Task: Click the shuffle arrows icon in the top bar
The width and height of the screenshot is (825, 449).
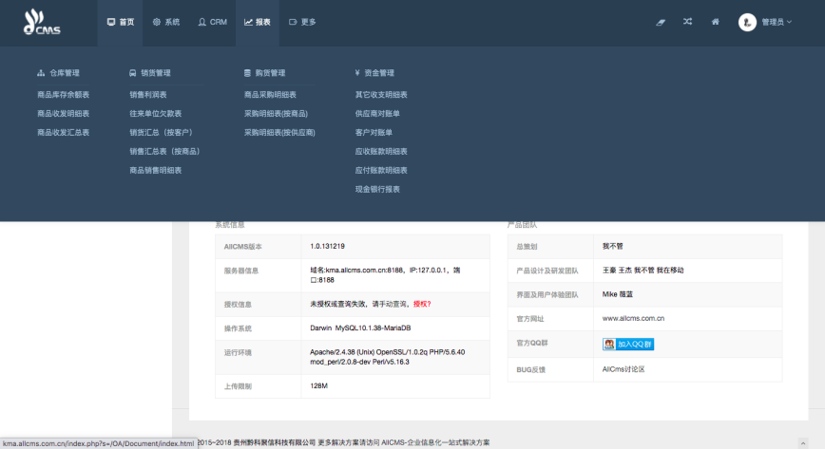Action: coord(687,22)
